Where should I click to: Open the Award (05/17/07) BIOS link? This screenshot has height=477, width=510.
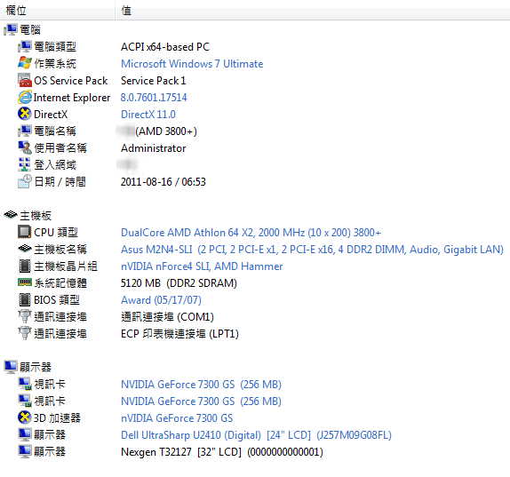pos(161,300)
